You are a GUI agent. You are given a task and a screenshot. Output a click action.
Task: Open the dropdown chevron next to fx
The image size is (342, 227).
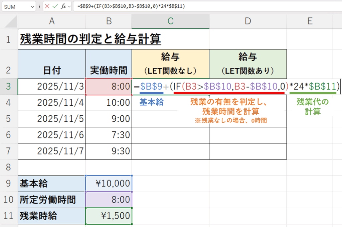(69, 7)
